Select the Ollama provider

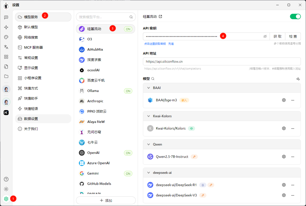(x=106, y=91)
